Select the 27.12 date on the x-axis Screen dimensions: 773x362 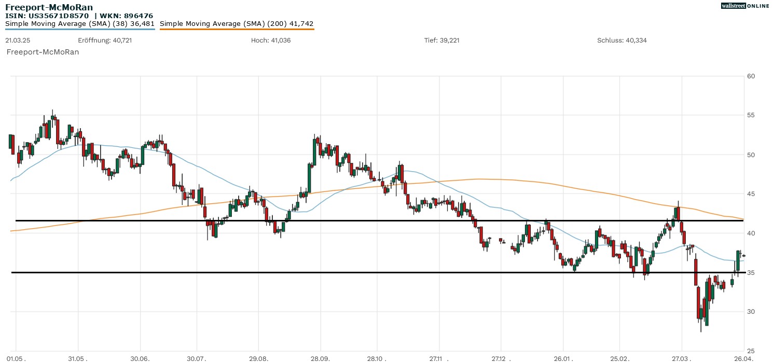[x=499, y=358]
